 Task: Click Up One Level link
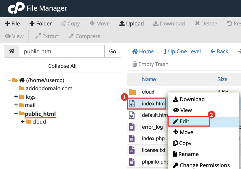coord(182,51)
